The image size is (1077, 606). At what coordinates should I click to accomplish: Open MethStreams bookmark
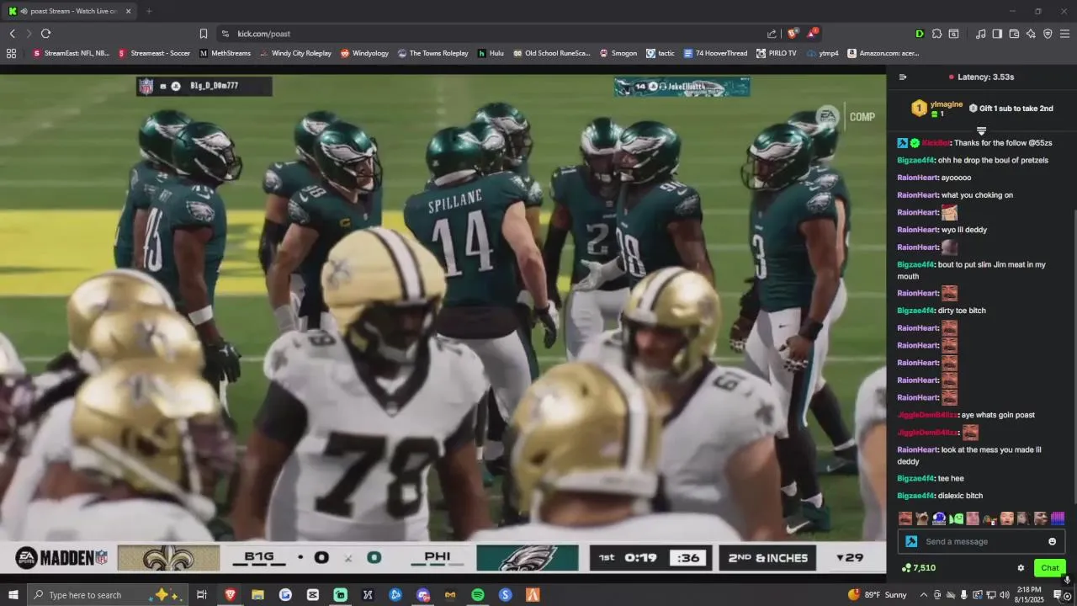point(225,53)
